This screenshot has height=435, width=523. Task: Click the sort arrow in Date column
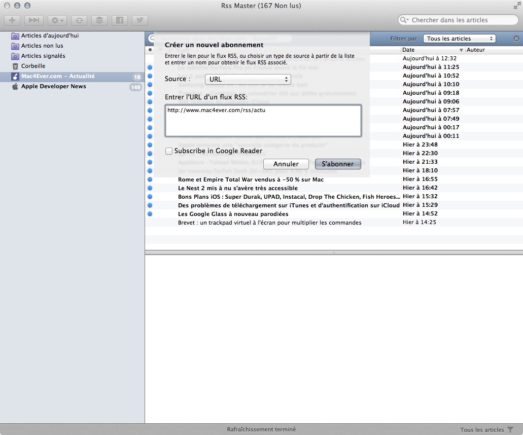click(461, 50)
